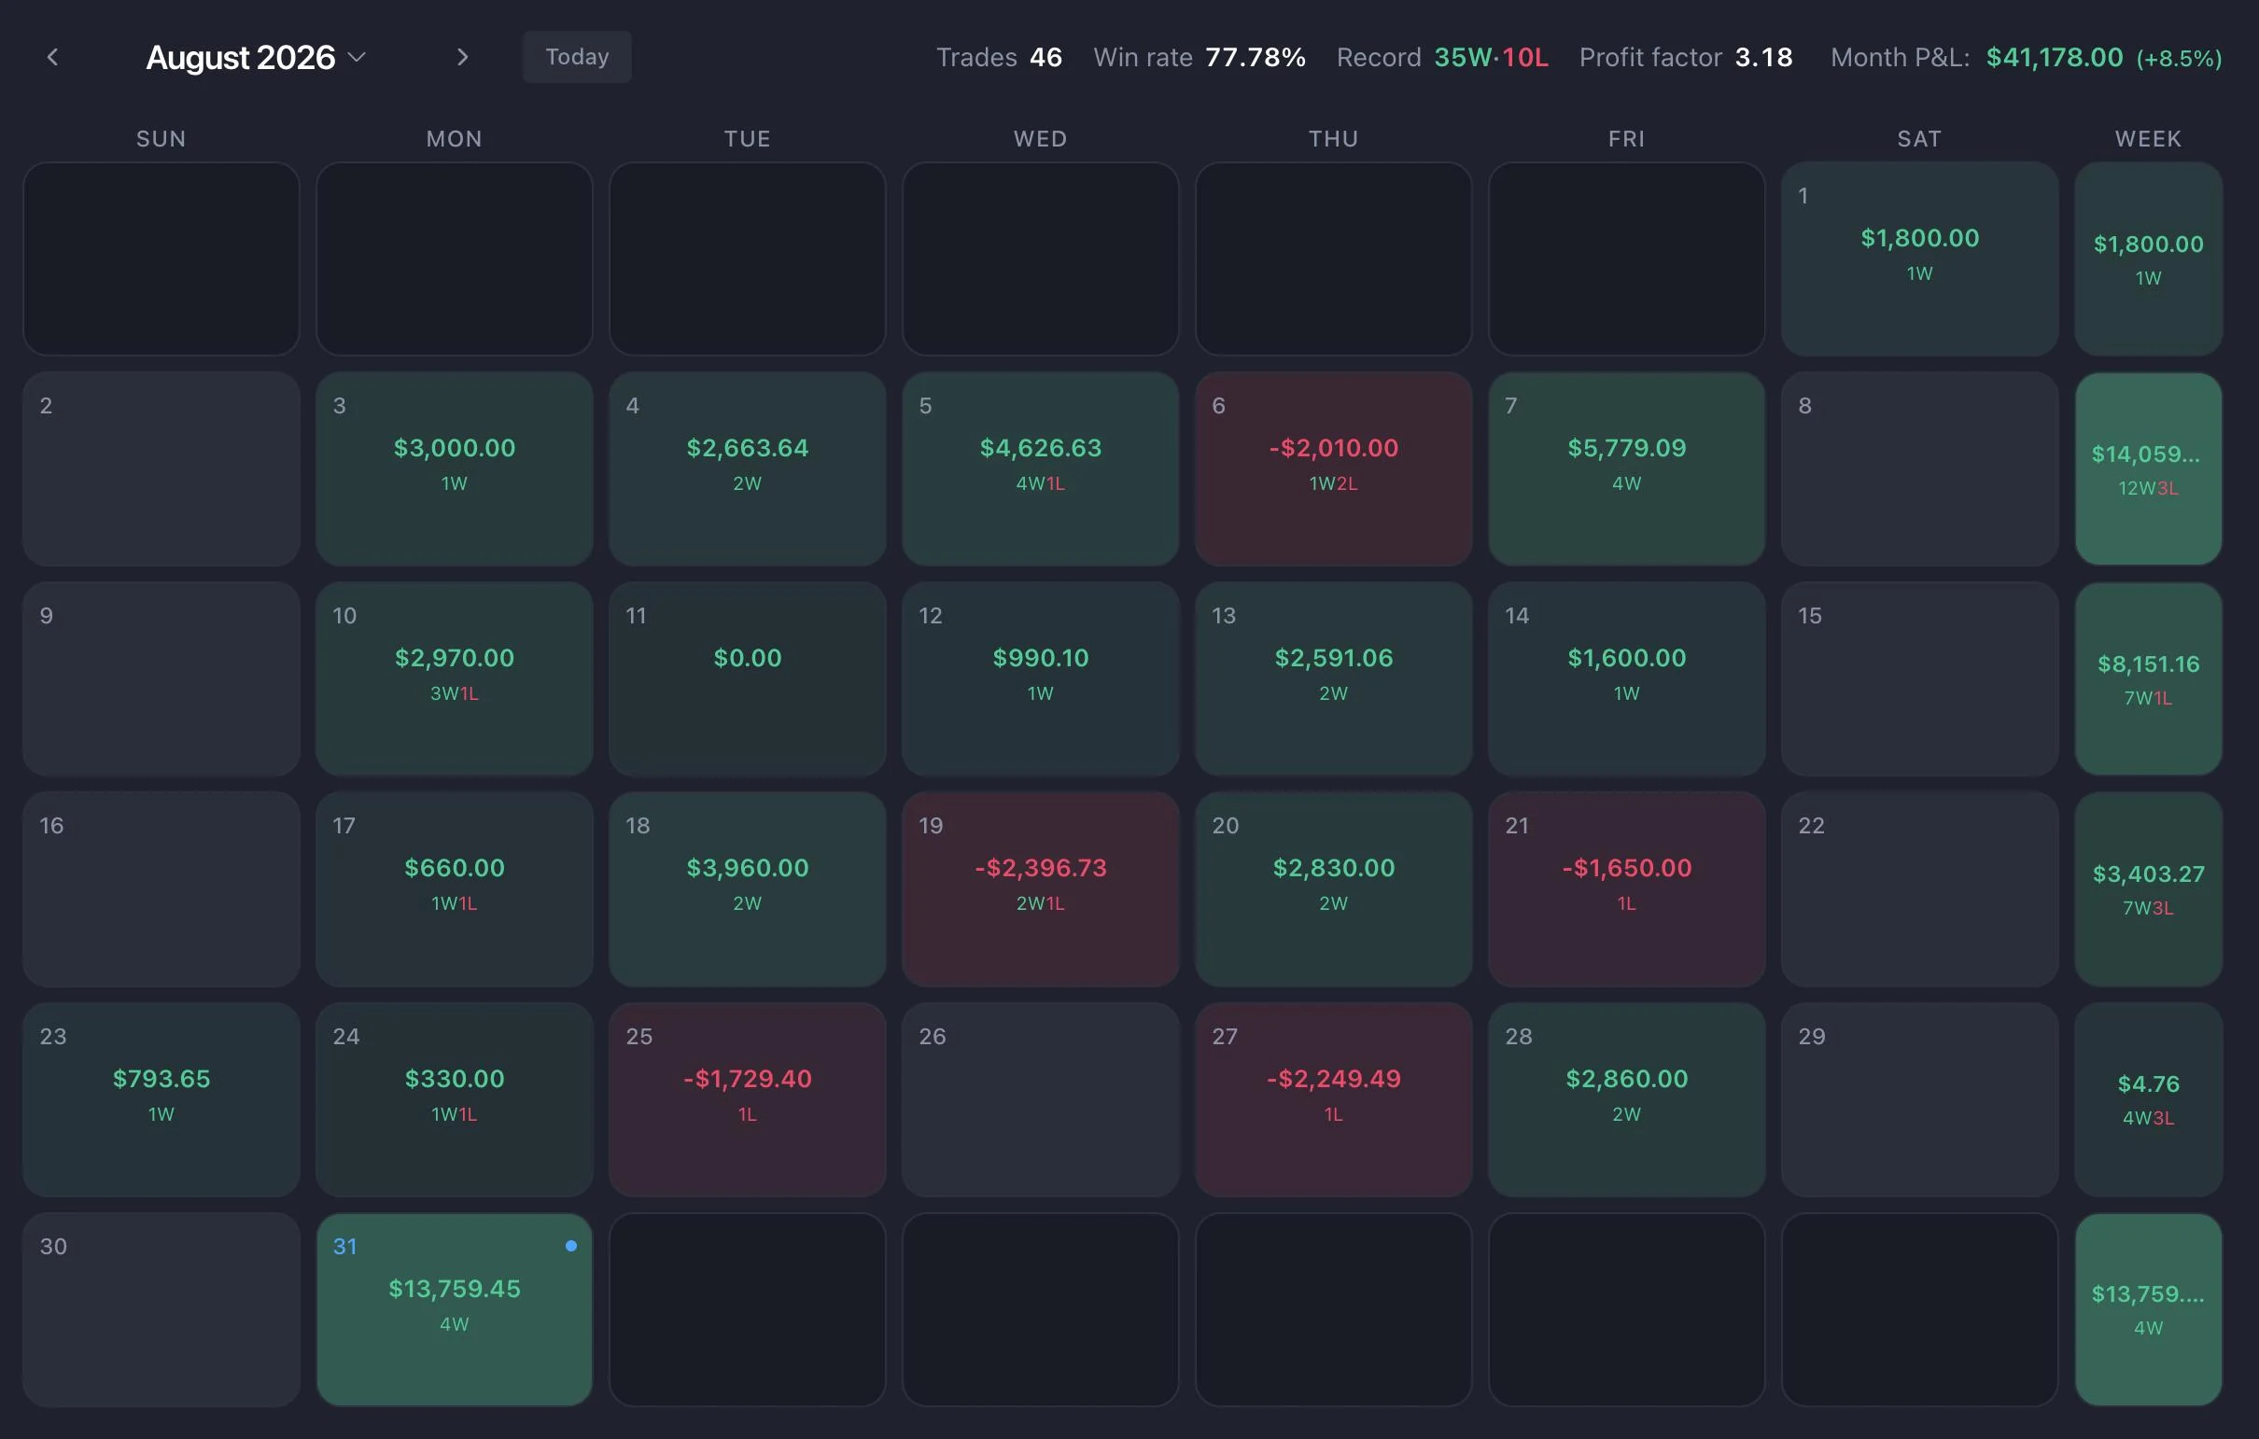The width and height of the screenshot is (2259, 1439).
Task: Select week summary showing $3,403.27
Action: 2148,889
